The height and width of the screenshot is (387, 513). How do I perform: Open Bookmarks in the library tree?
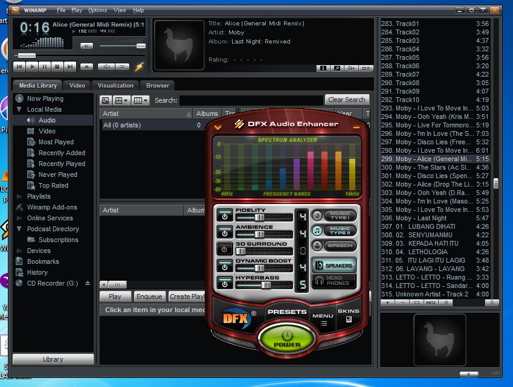tap(43, 261)
